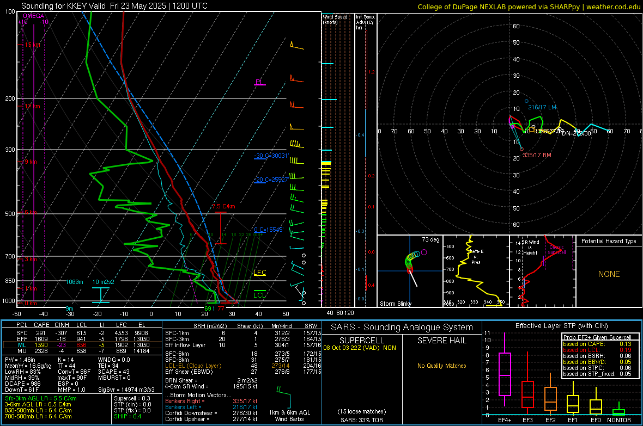Click the 'Eff Shear (EBWD)' row
The width and height of the screenshot is (643, 426).
tap(243, 372)
